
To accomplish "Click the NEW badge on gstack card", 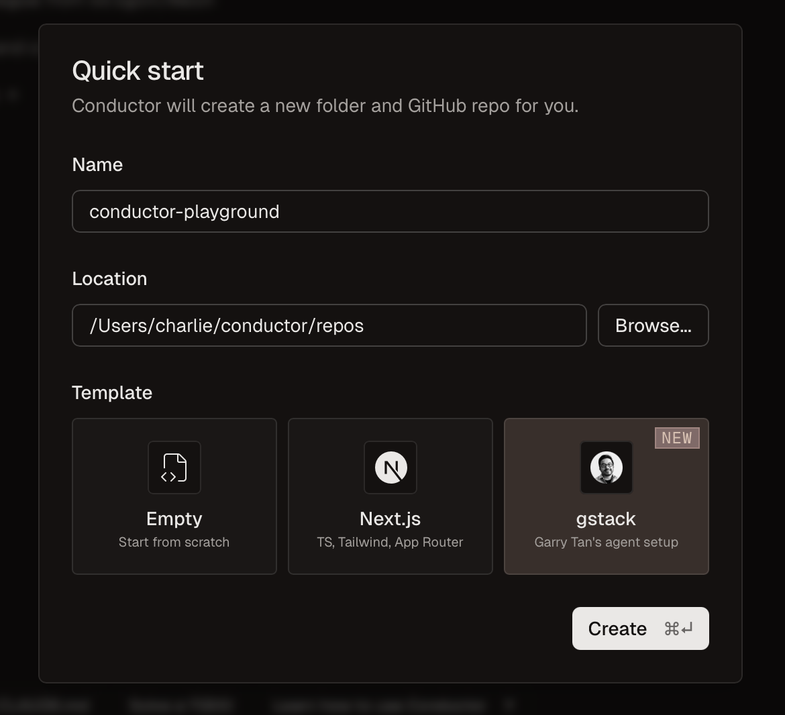I will [x=676, y=438].
